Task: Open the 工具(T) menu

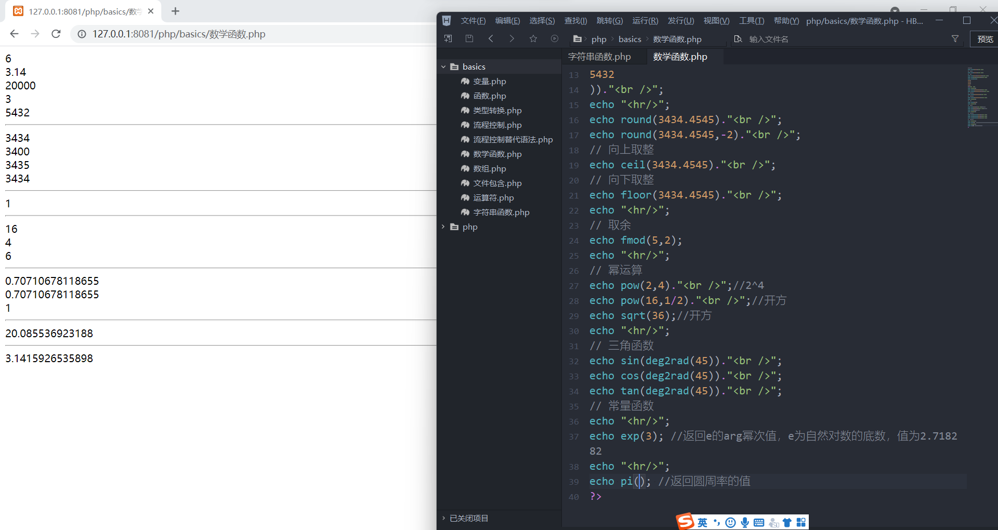Action: click(x=752, y=21)
